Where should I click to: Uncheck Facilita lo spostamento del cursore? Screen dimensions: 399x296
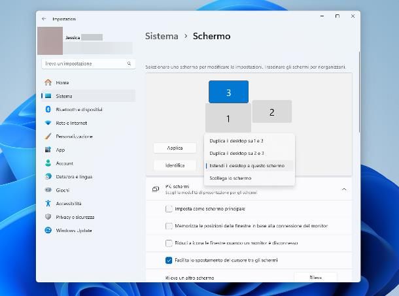[x=169, y=260]
